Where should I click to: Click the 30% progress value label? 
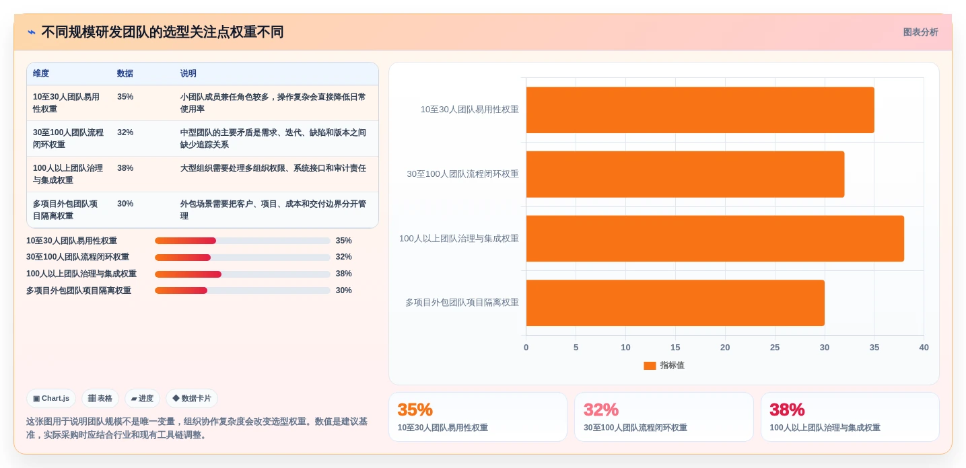click(x=343, y=290)
